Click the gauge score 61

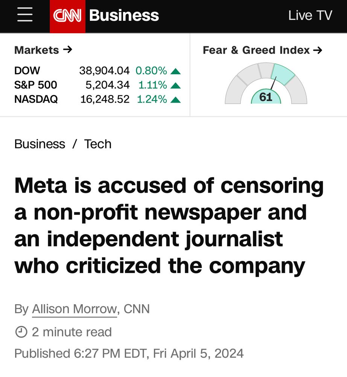(266, 97)
